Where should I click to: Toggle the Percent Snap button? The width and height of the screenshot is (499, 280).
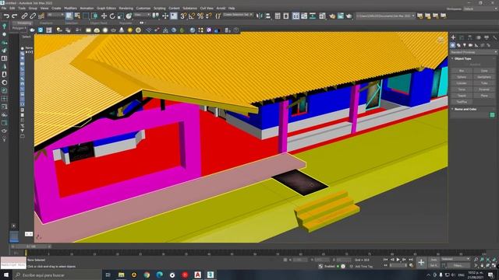(200, 16)
